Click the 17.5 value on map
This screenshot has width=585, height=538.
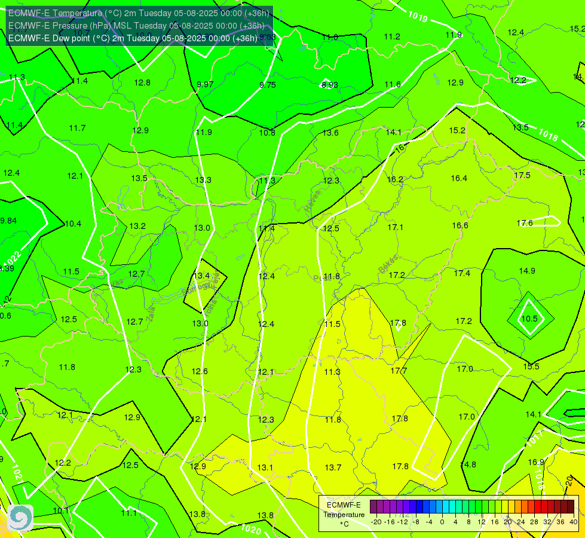coord(522,175)
